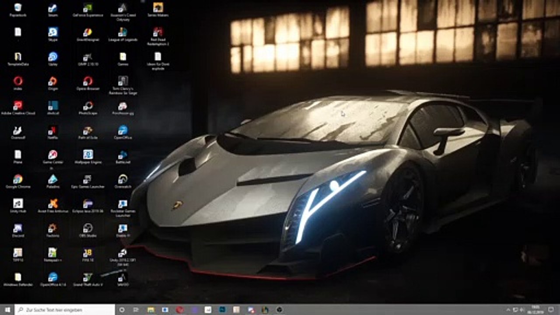Select Red Dead Redemption 2 shortcut
560x315 pixels.
tap(157, 36)
